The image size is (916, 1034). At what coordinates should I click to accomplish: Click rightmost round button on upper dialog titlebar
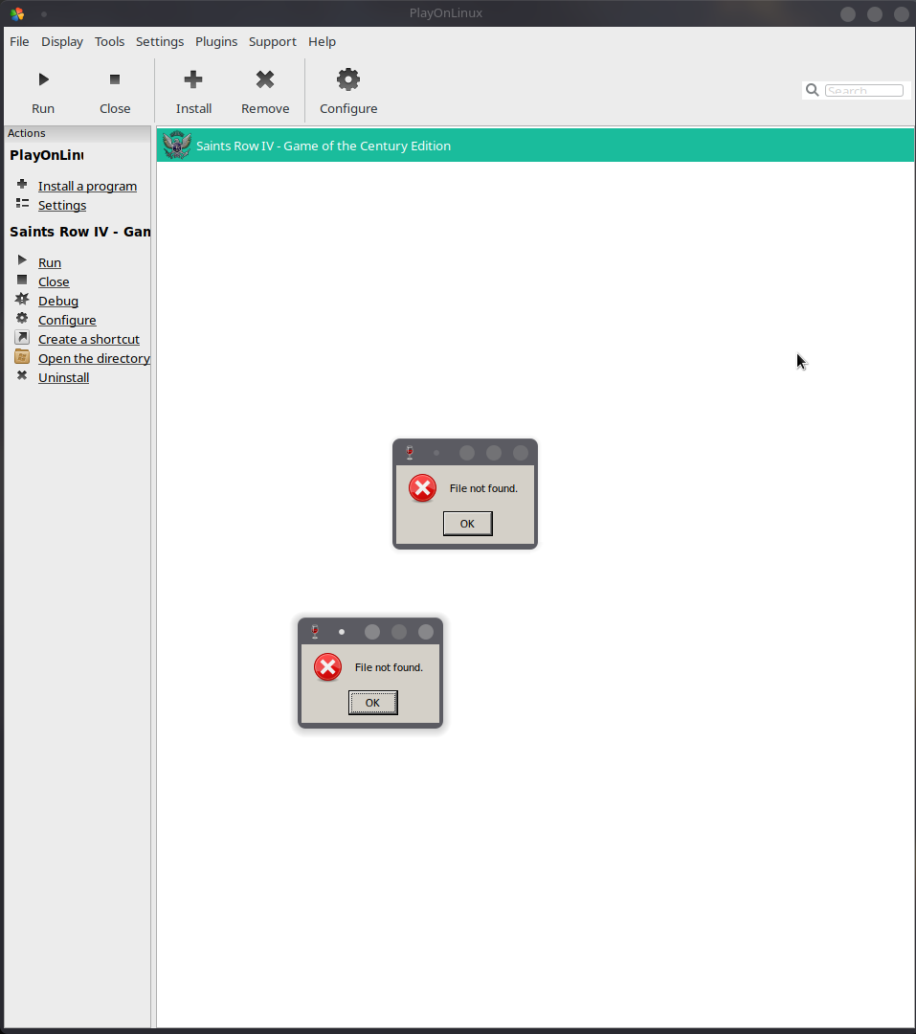521,452
